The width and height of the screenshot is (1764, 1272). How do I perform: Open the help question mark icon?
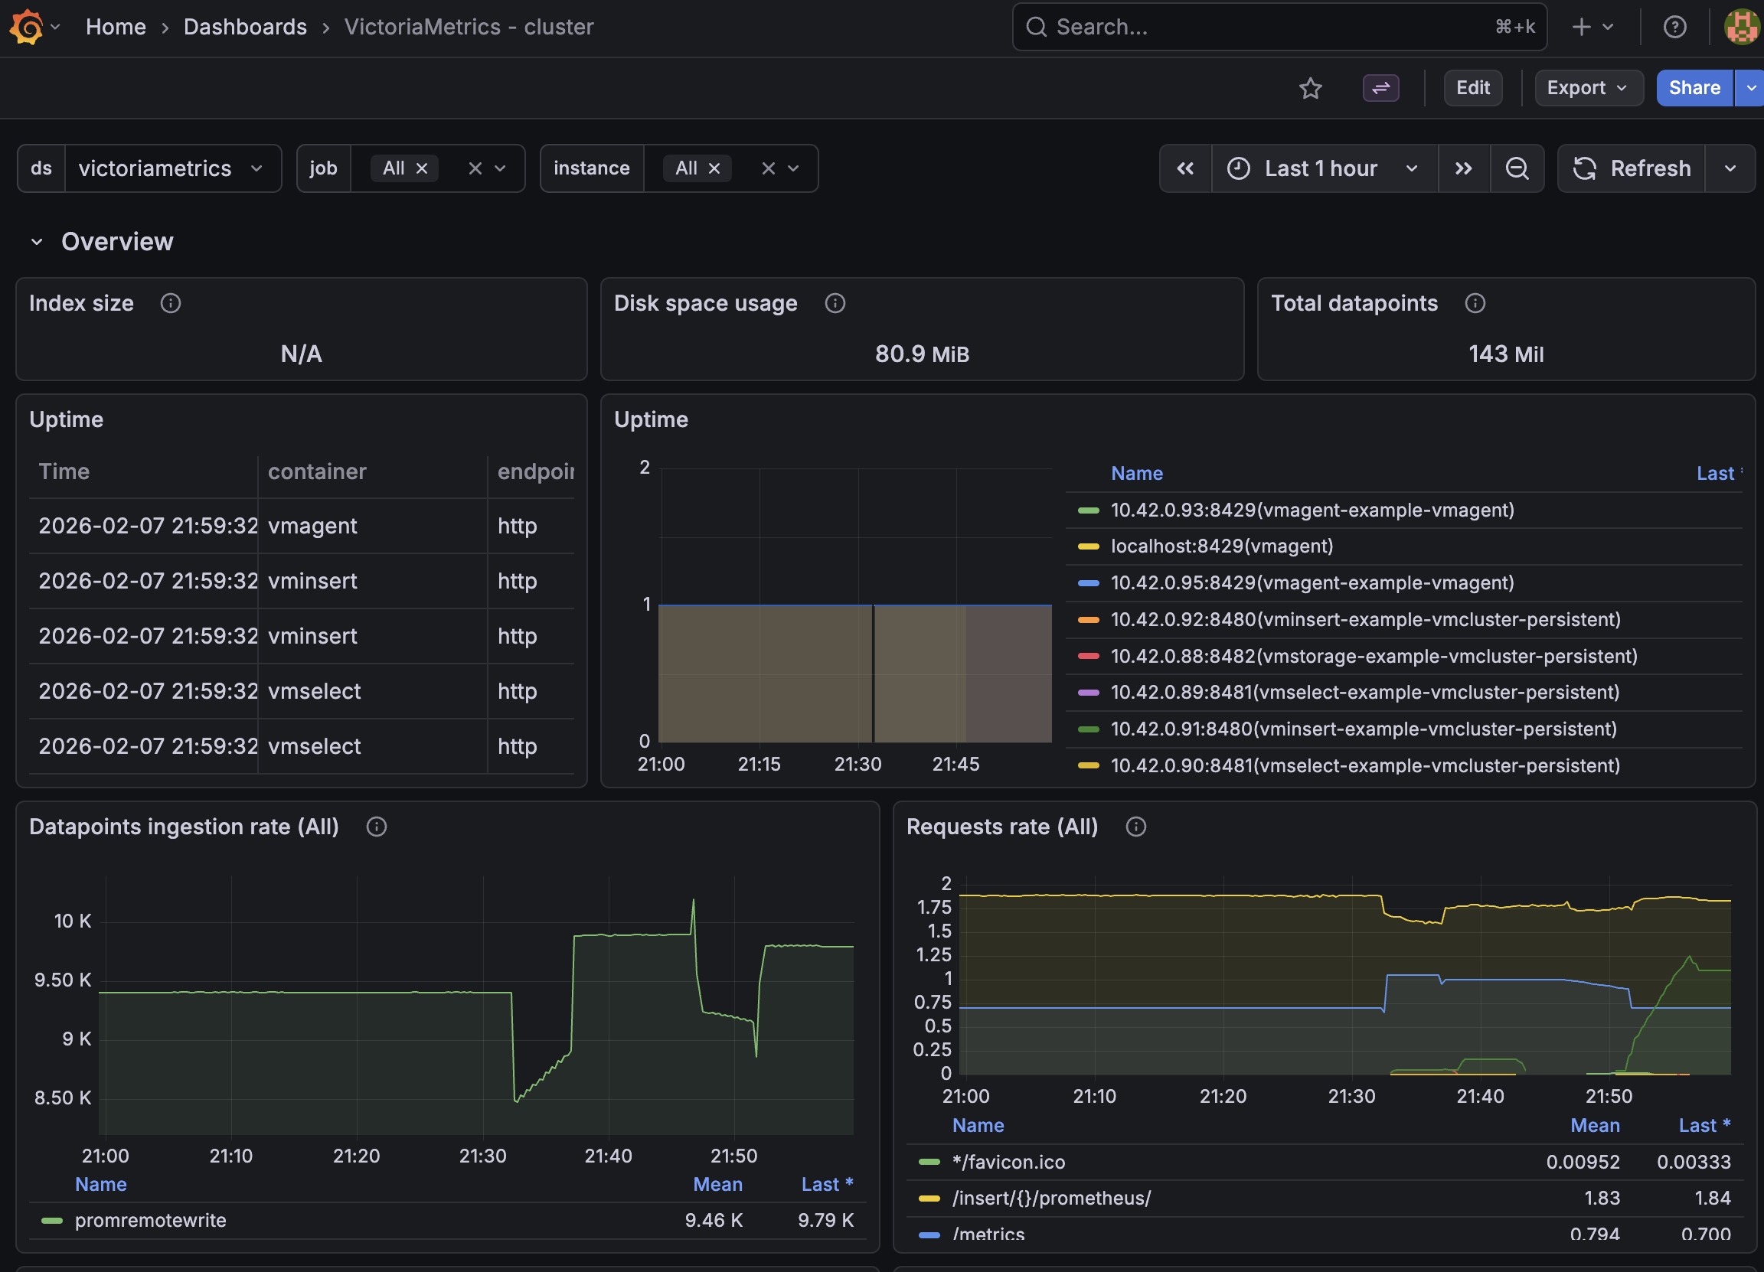pos(1674,28)
